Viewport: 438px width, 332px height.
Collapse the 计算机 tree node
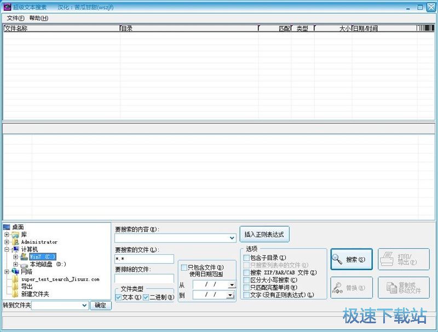7,249
